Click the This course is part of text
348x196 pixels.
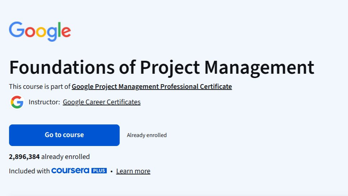pyautogui.click(x=40, y=86)
